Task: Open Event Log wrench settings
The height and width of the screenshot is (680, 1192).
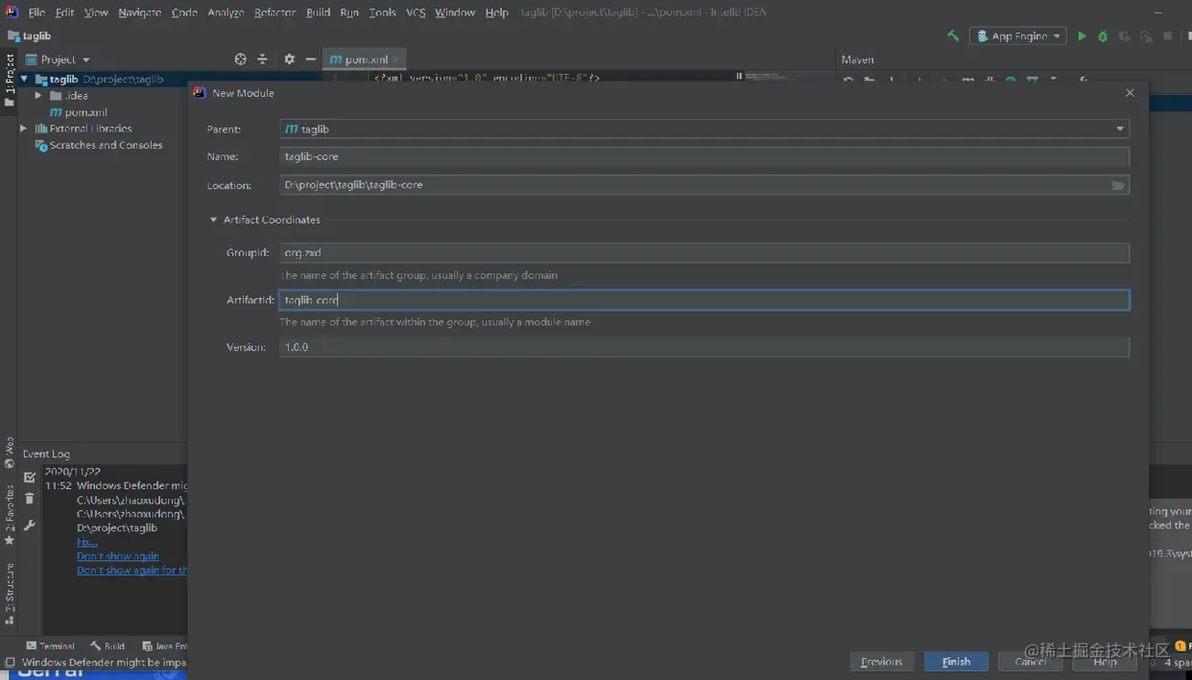Action: pyautogui.click(x=29, y=526)
